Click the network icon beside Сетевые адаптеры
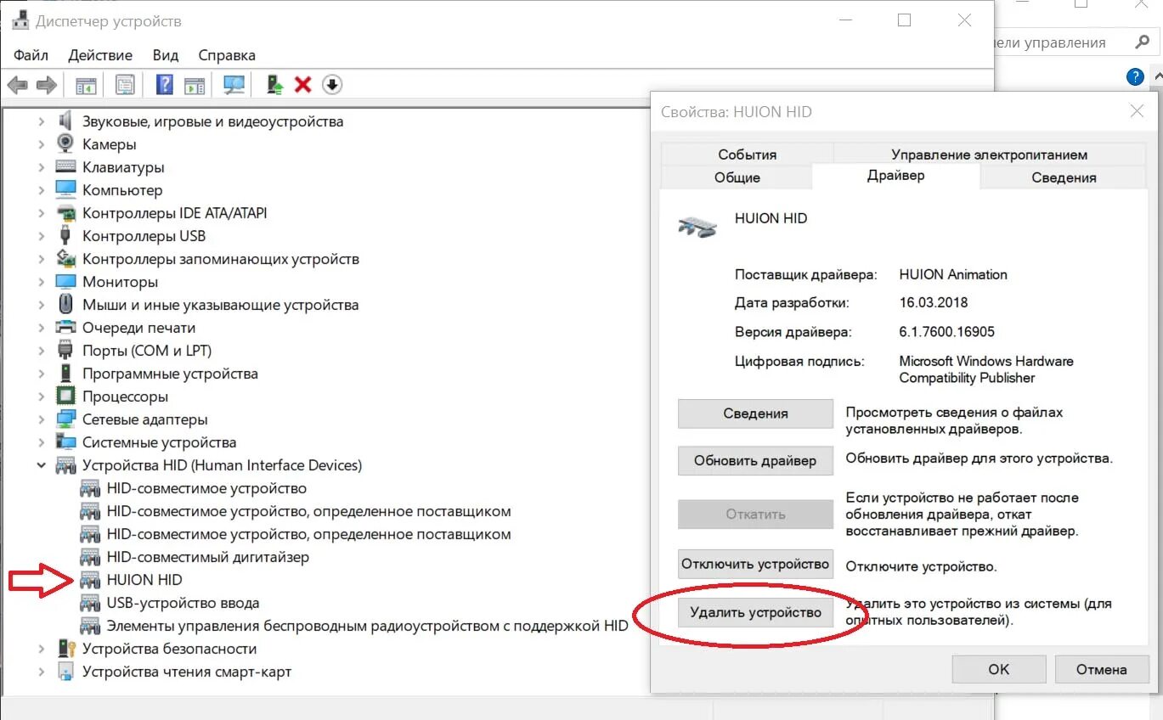The image size is (1163, 720). (x=65, y=419)
